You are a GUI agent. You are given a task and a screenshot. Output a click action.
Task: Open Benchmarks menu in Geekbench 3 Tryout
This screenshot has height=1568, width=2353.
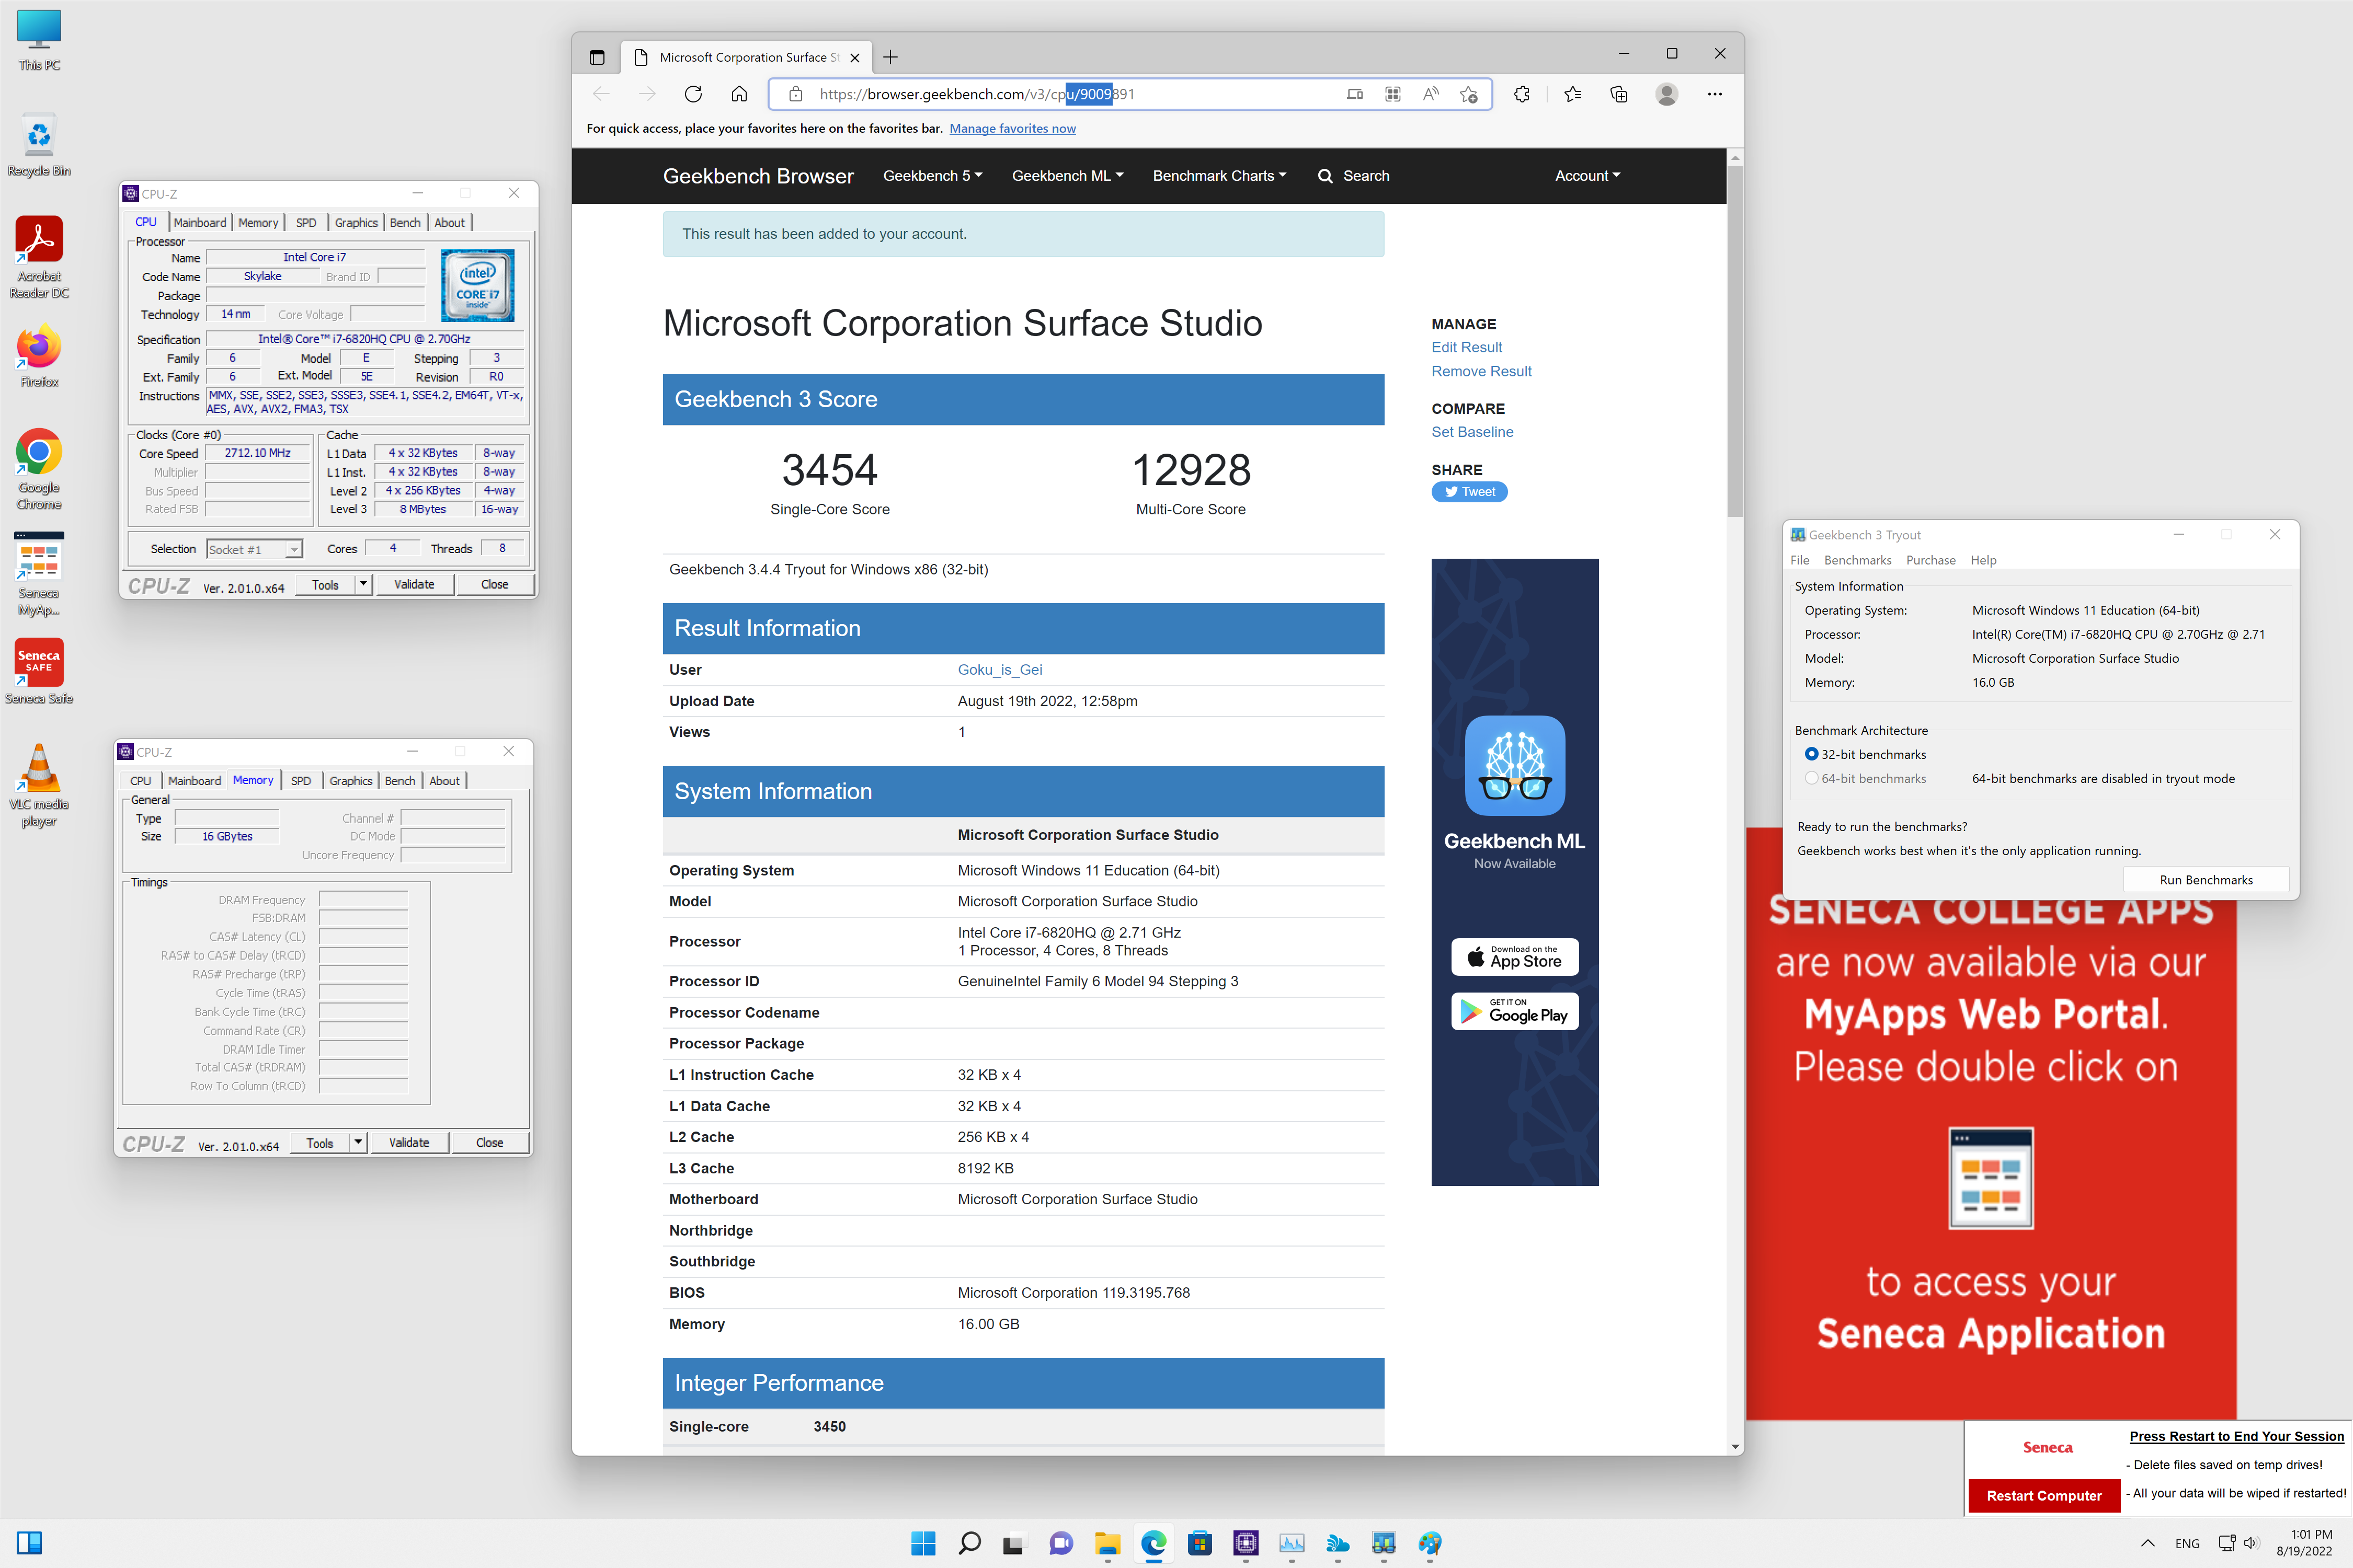tap(1857, 560)
